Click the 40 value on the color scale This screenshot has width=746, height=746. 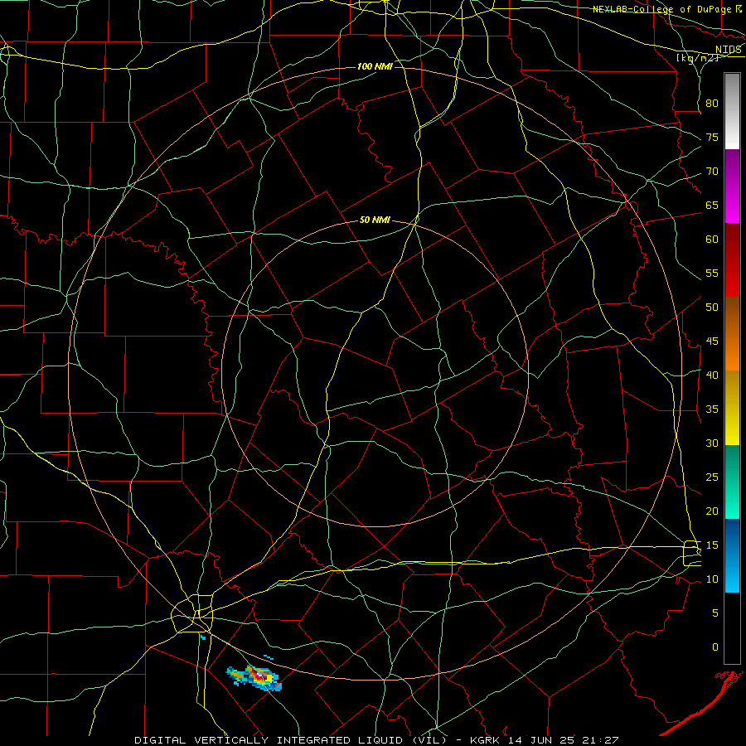pyautogui.click(x=712, y=375)
